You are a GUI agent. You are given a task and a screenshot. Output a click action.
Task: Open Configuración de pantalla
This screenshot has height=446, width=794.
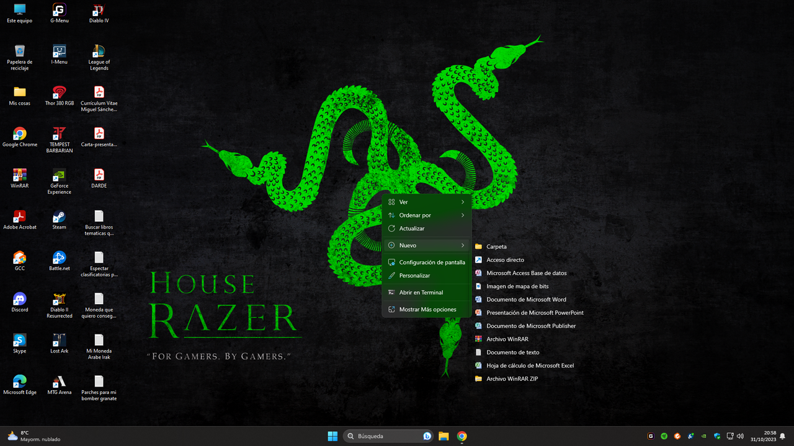point(427,262)
